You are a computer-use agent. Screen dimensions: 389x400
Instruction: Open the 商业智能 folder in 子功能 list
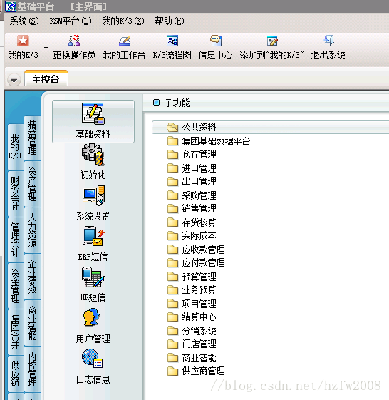click(192, 358)
